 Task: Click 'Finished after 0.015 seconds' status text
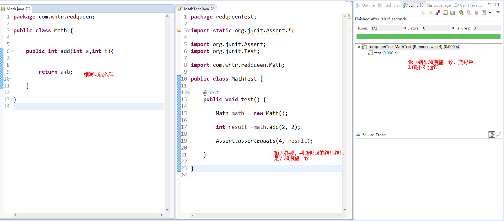(x=381, y=19)
